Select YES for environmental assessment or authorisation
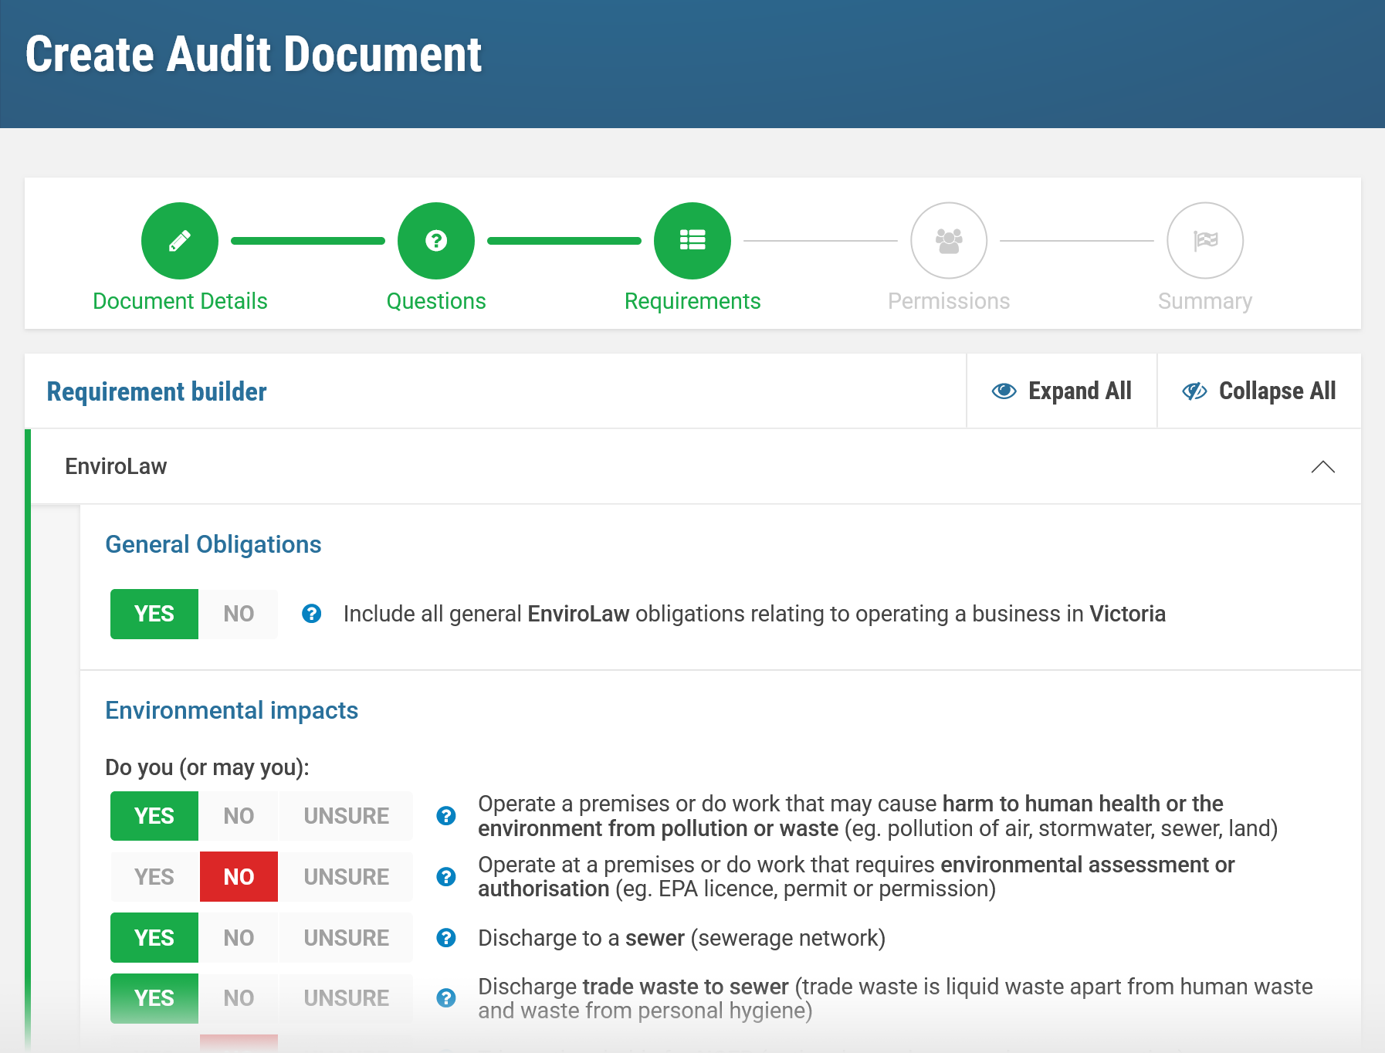Screen dimensions: 1385x1053 (154, 877)
